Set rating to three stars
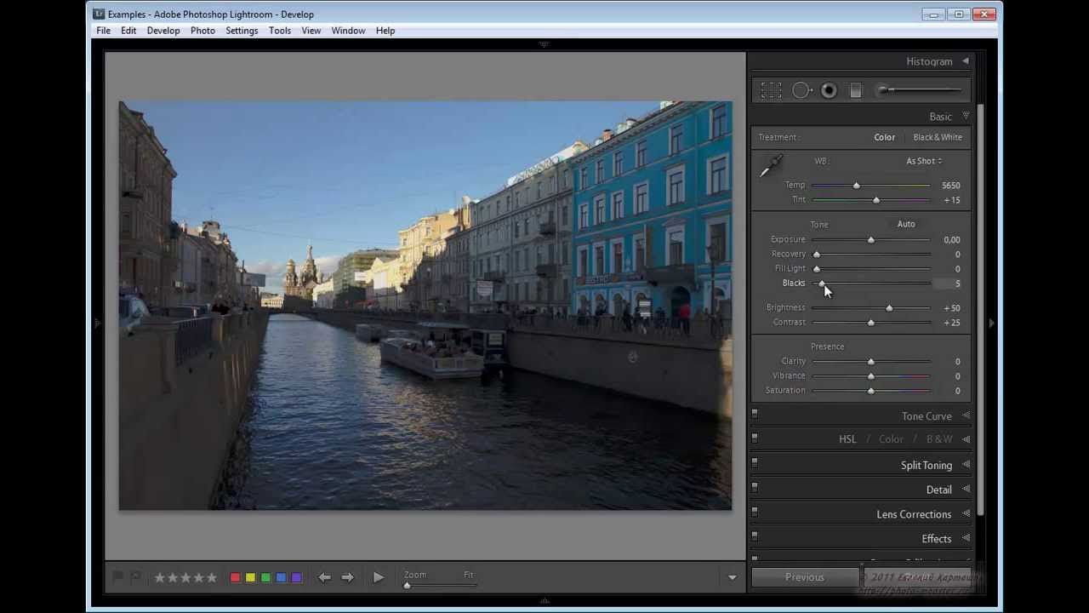Image resolution: width=1089 pixels, height=613 pixels. pyautogui.click(x=185, y=577)
